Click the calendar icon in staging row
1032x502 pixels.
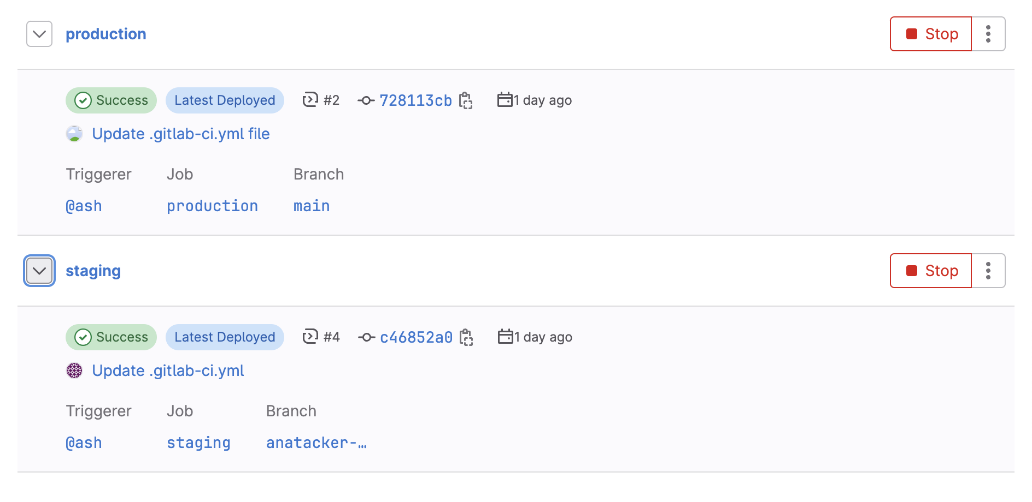click(505, 337)
